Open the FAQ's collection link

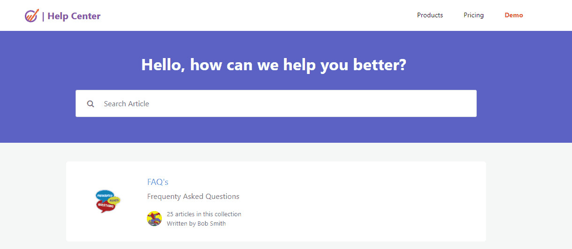(158, 182)
